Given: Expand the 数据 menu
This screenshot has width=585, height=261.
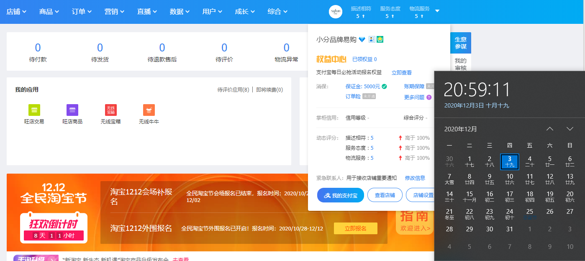Looking at the screenshot, I should click(x=180, y=12).
